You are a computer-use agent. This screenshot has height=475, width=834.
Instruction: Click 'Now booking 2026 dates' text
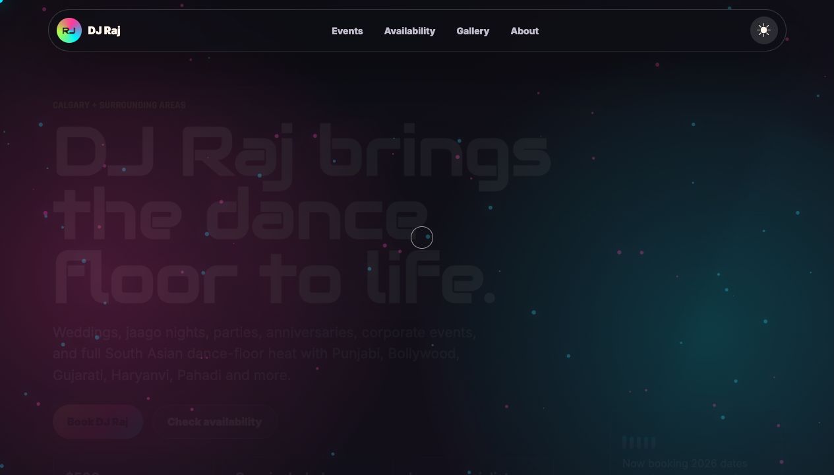685,464
